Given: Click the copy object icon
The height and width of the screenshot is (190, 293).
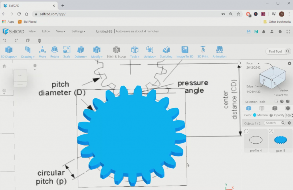Looking at the screenshot, I should coord(28,40).
